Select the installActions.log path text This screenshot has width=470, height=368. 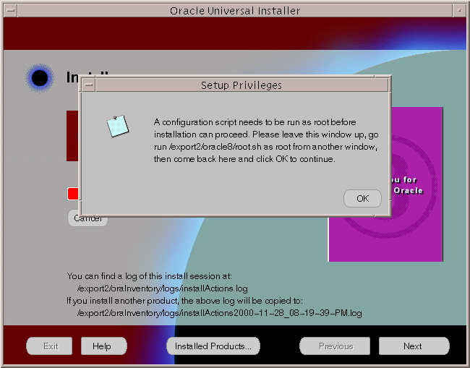(x=163, y=288)
